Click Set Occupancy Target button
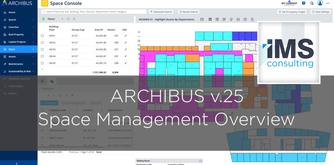 (292, 12)
